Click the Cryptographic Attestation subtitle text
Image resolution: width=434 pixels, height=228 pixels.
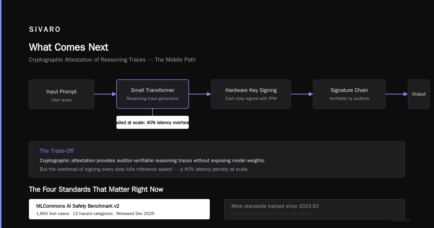(112, 60)
